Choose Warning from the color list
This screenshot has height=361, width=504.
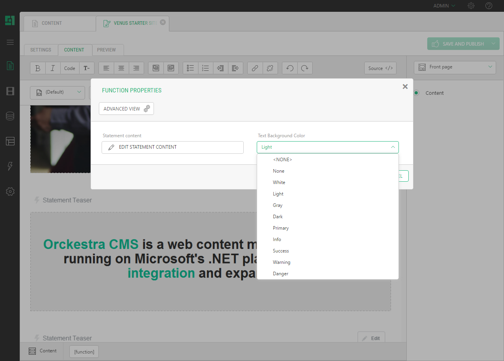tap(282, 262)
